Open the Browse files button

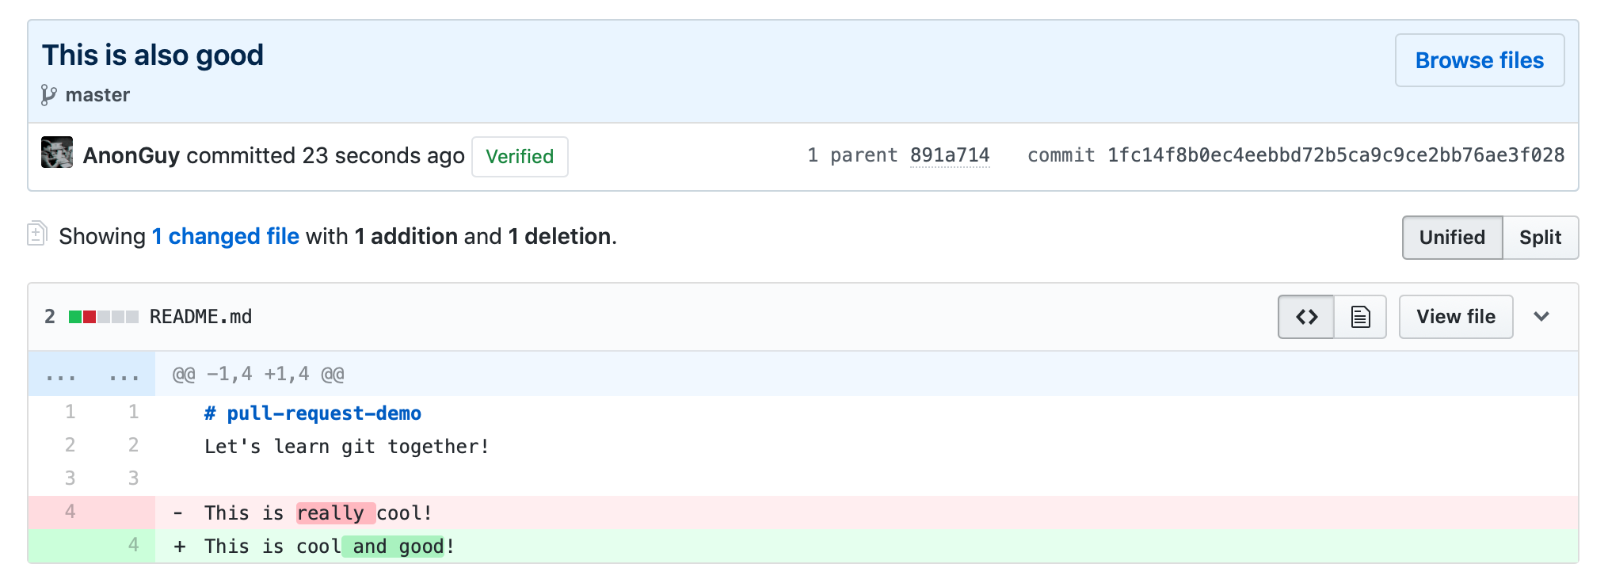(1479, 60)
